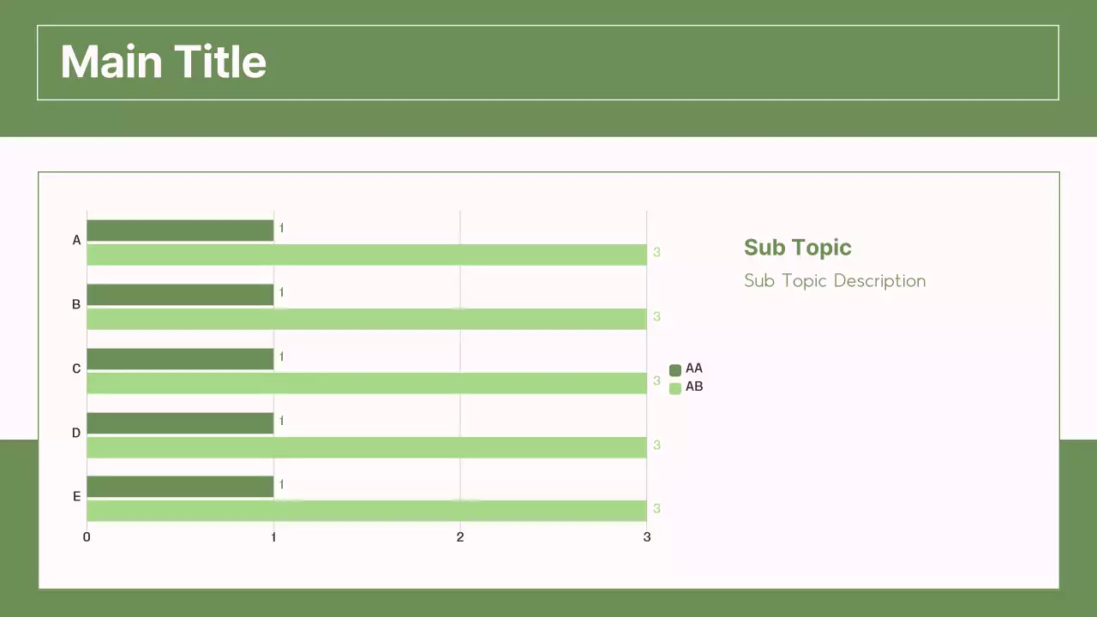Click the AA legend color swatch
Viewport: 1097px width, 617px height.
[x=674, y=370]
